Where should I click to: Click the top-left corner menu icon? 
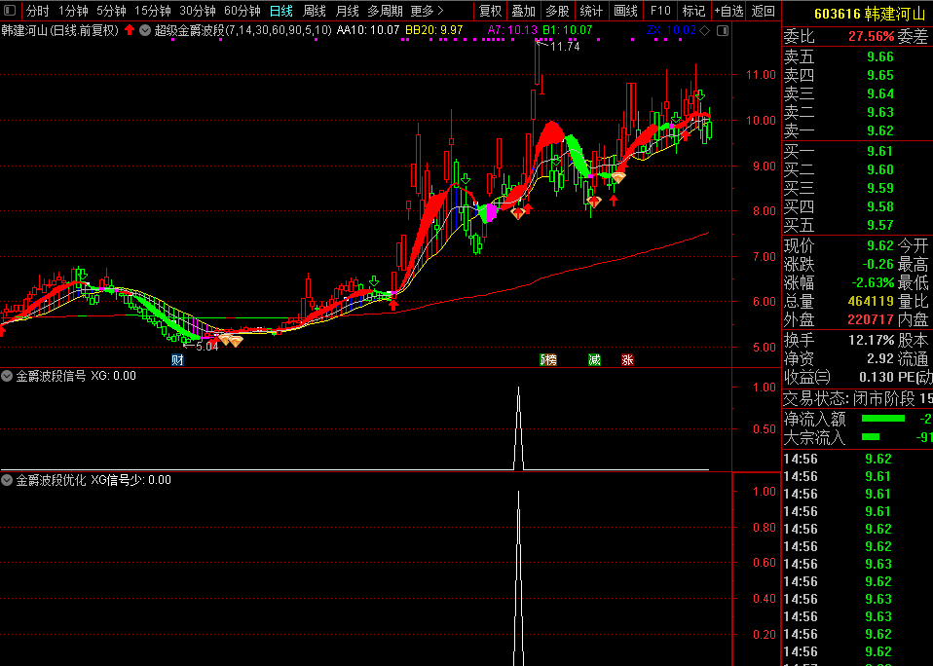(11, 11)
